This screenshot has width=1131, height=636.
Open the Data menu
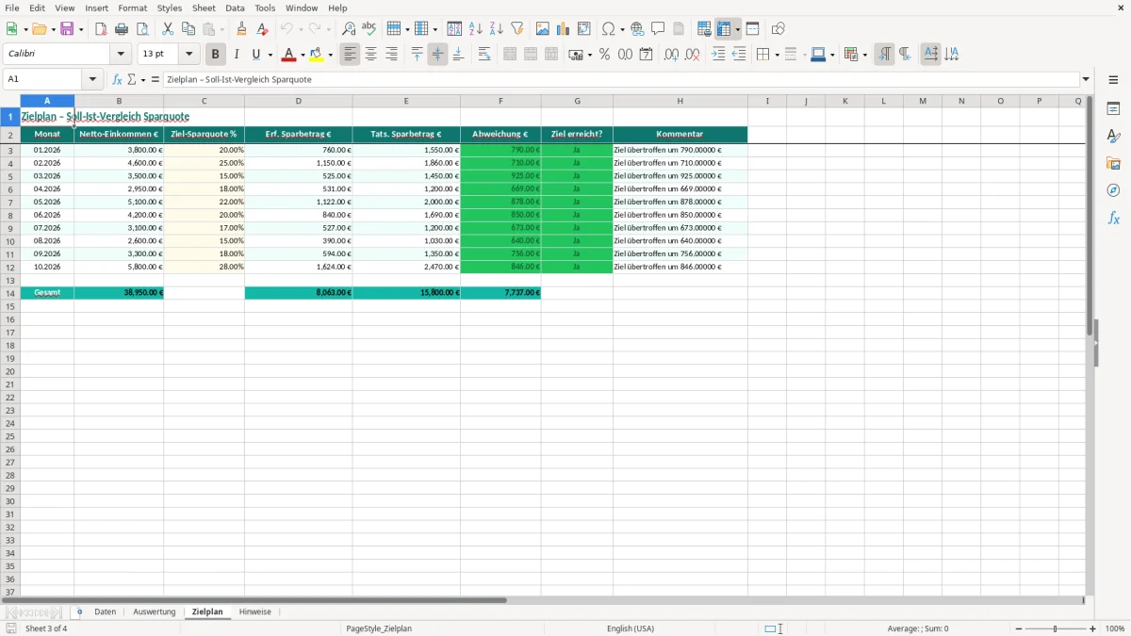[x=235, y=8]
